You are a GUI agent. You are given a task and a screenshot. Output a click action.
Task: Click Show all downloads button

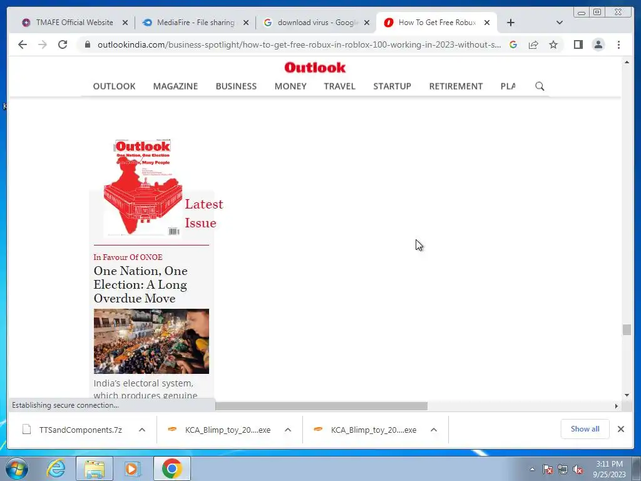(585, 429)
